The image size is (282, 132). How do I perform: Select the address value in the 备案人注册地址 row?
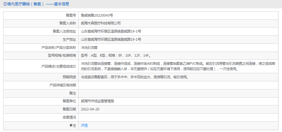coord(111,32)
